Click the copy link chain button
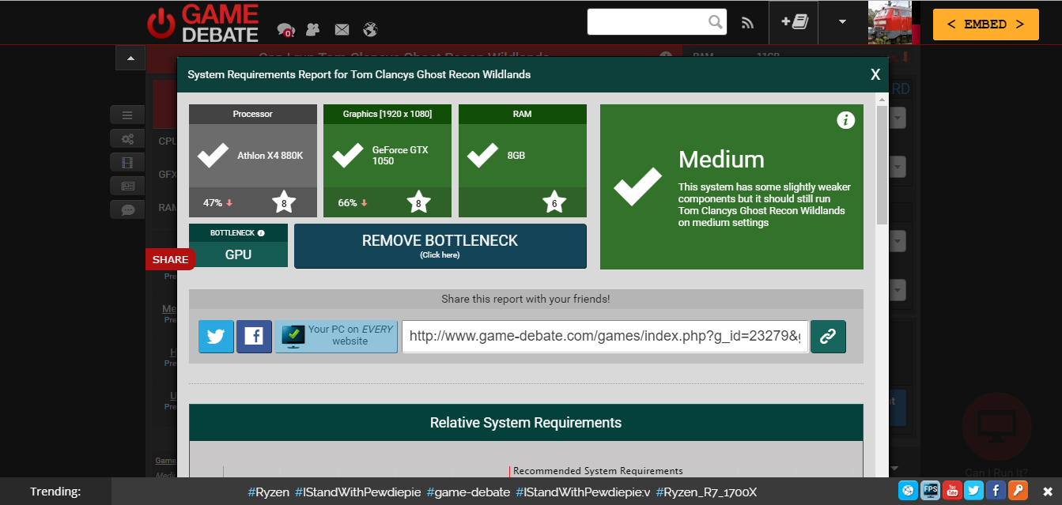Image resolution: width=1062 pixels, height=505 pixels. point(828,337)
